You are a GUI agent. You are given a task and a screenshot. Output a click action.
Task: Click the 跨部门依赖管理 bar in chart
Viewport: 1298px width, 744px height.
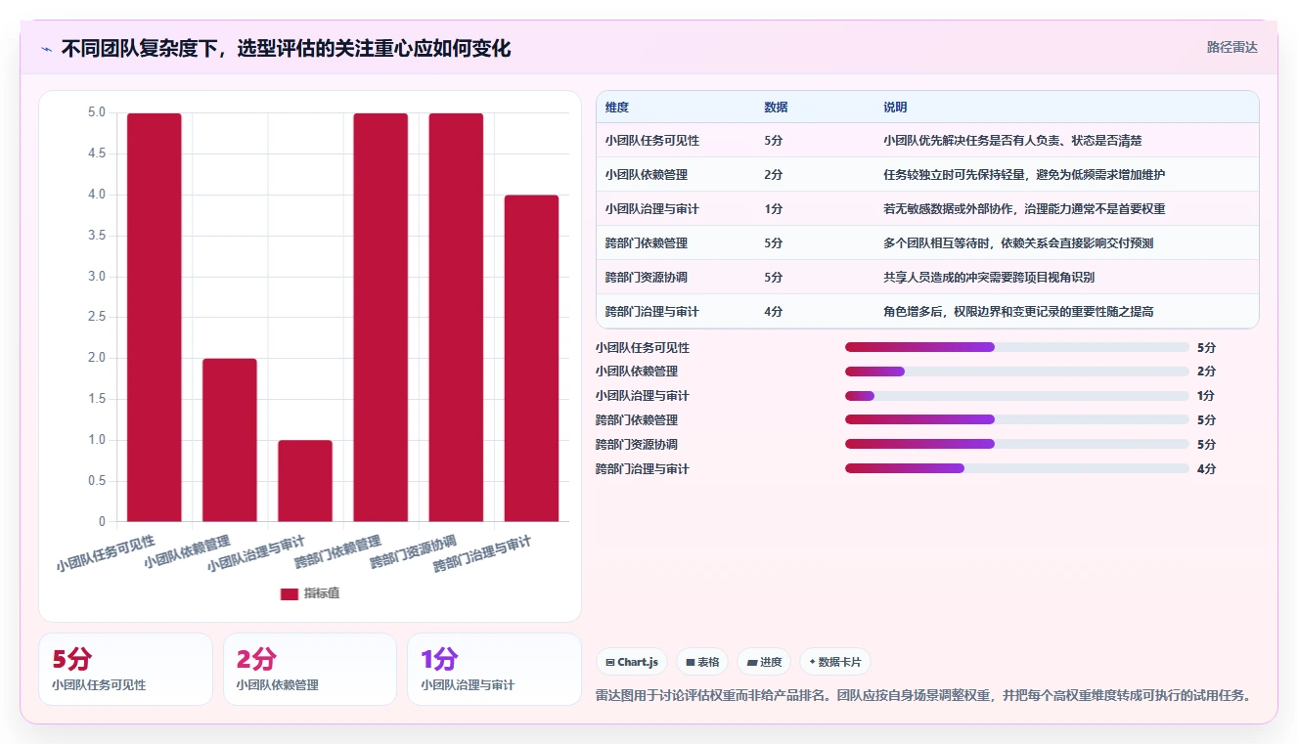380,317
